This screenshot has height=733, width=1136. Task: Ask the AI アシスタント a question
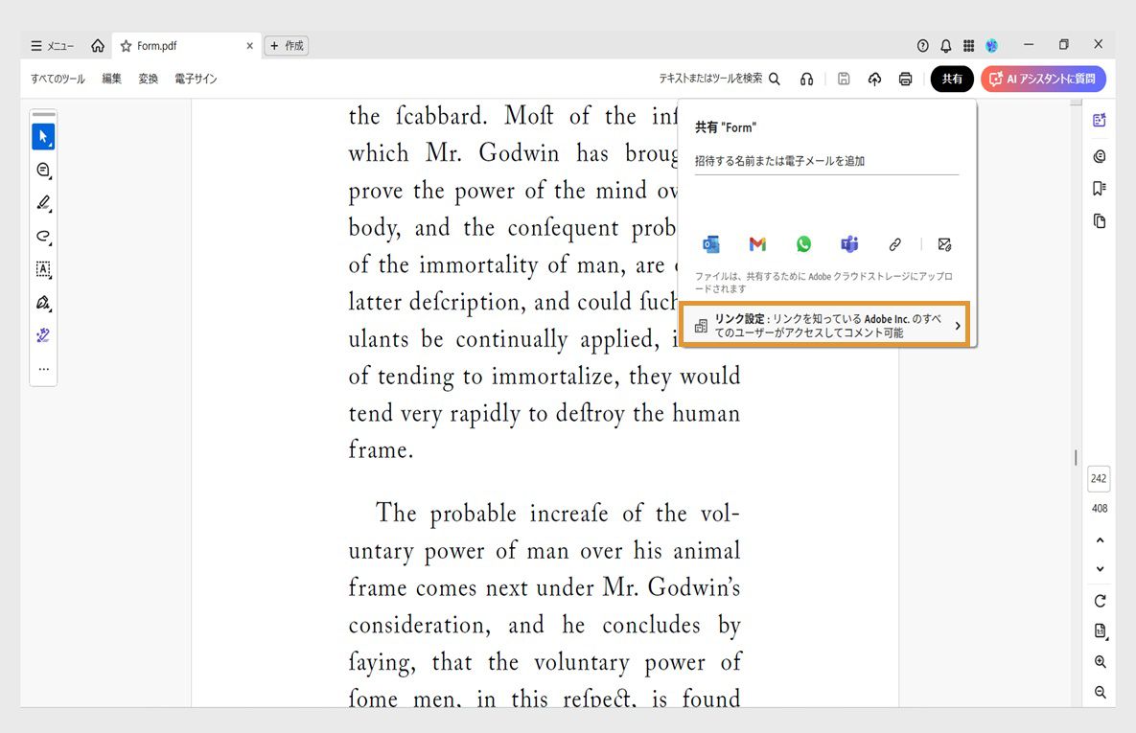click(x=1043, y=79)
